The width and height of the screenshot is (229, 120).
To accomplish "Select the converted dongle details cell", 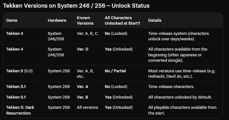I will (178, 55).
